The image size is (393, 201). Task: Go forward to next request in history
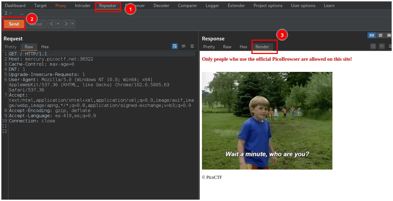tap(66, 24)
